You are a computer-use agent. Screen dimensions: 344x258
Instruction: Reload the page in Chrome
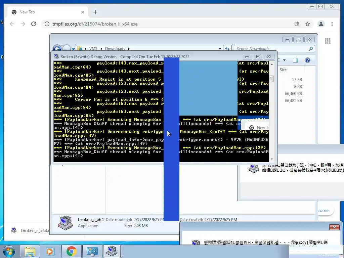[34, 24]
